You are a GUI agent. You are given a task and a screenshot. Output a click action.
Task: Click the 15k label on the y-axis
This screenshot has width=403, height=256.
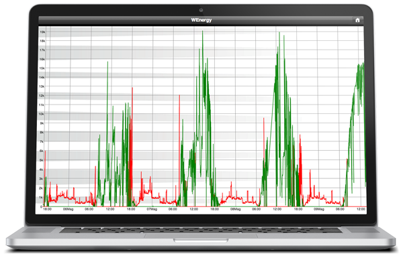42,68
